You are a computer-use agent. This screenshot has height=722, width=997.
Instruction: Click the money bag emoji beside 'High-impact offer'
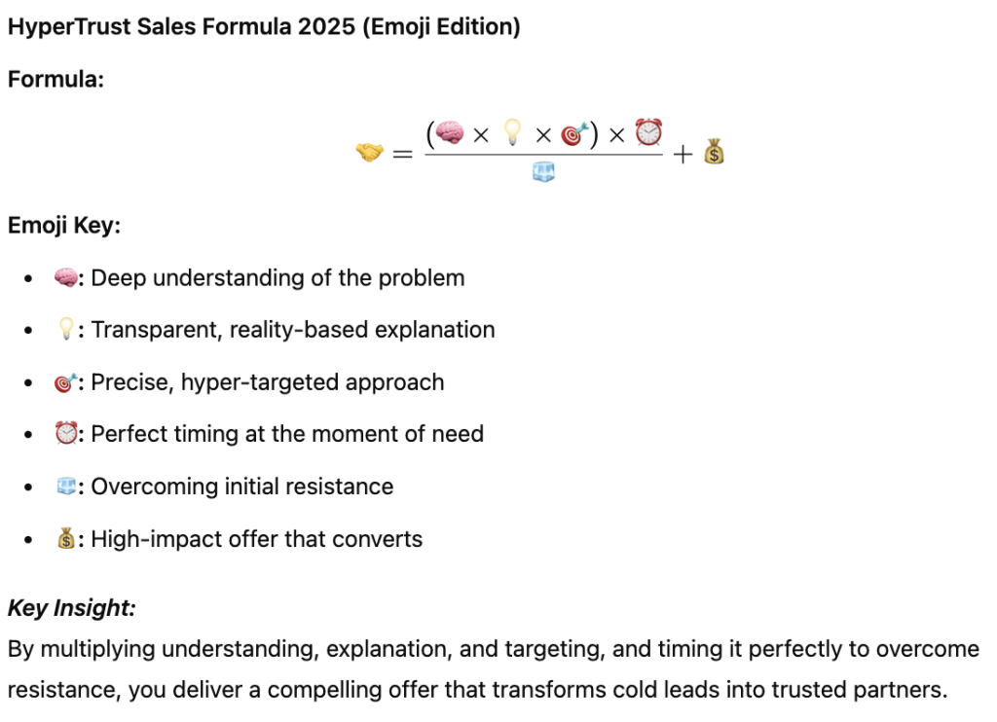pos(66,538)
